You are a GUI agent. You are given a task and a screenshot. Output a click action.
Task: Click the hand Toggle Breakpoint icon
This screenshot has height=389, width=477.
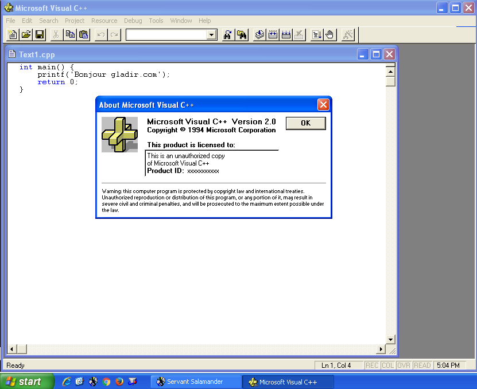[x=329, y=34]
